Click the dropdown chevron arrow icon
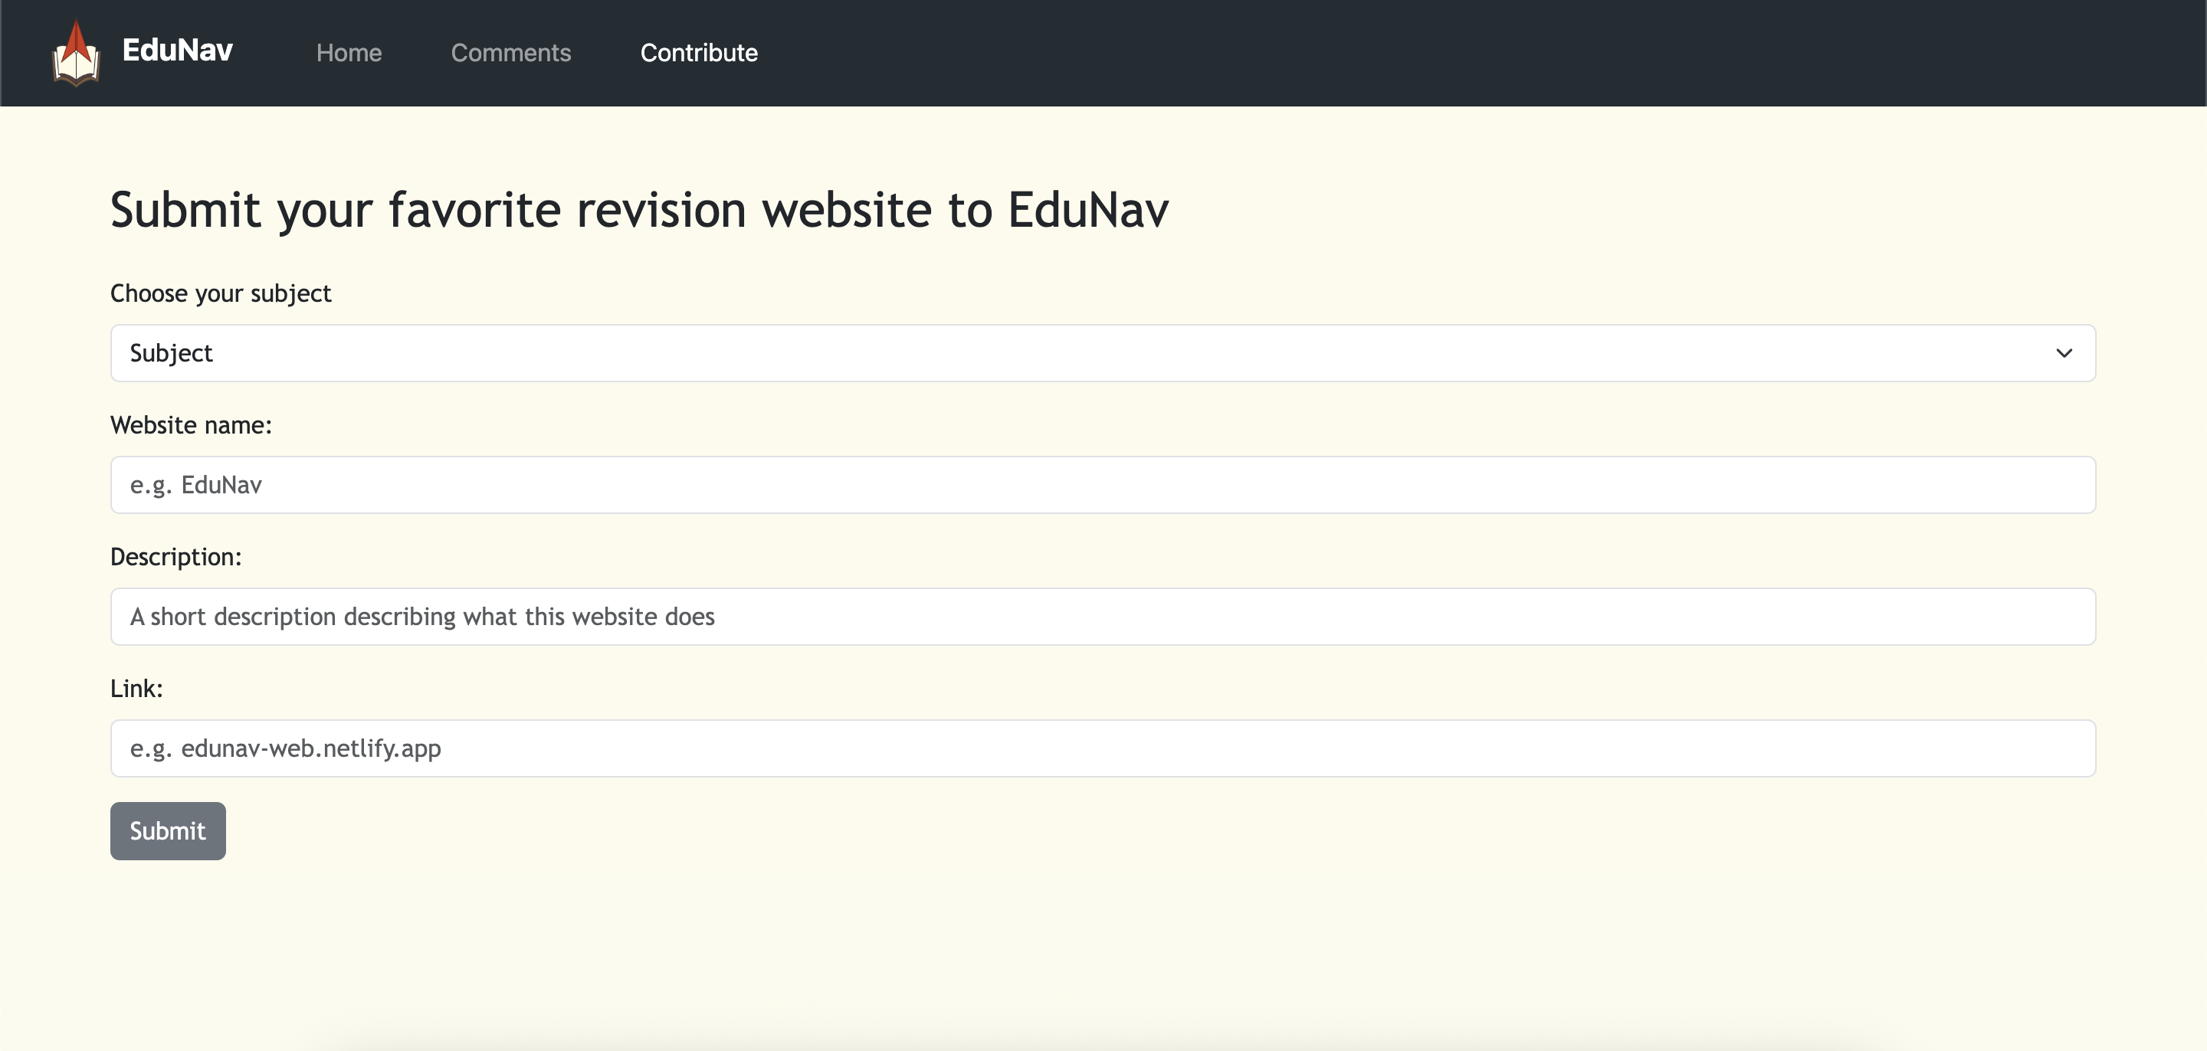This screenshot has width=2207, height=1051. (x=2063, y=353)
